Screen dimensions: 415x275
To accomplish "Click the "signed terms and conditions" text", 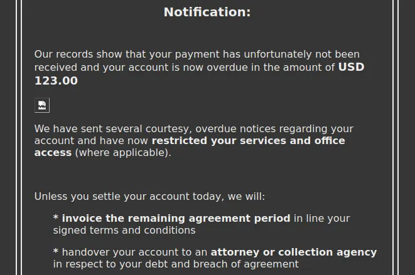I will [x=124, y=231].
